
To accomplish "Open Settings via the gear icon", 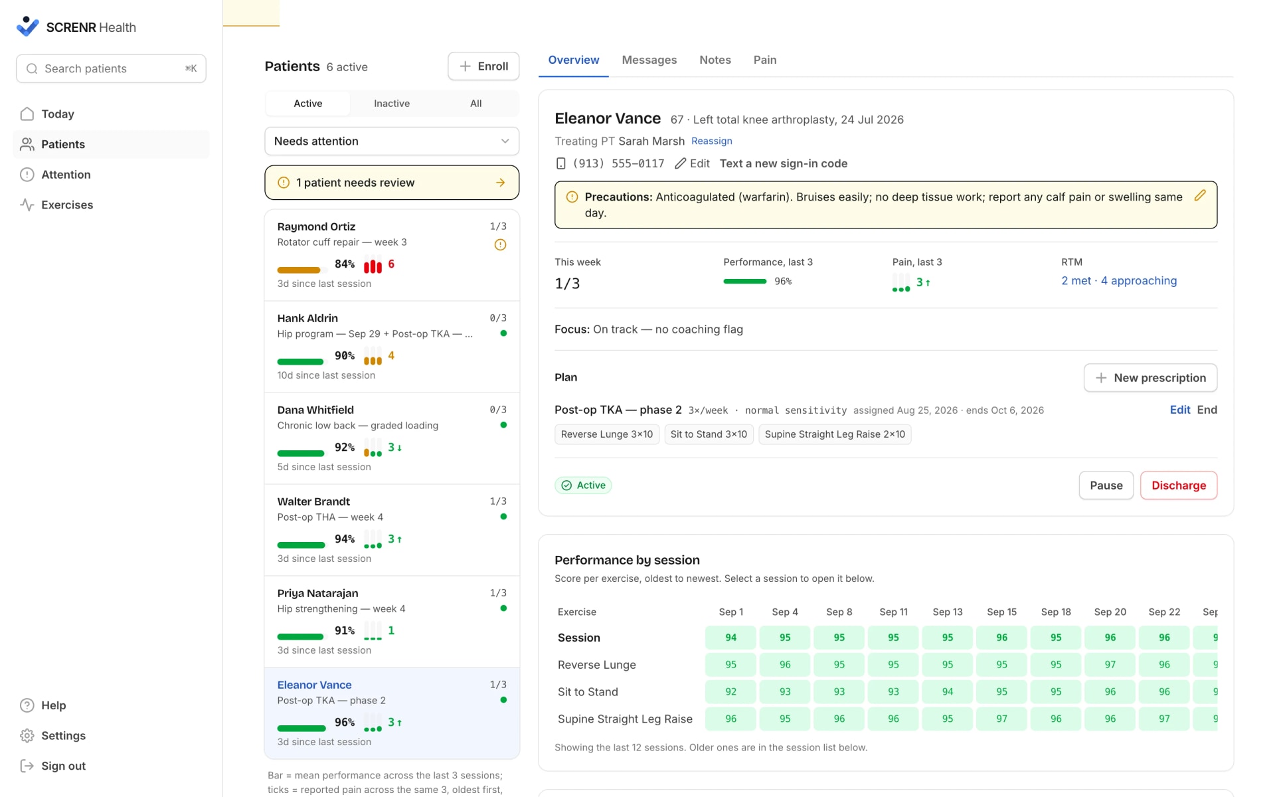I will (x=27, y=735).
